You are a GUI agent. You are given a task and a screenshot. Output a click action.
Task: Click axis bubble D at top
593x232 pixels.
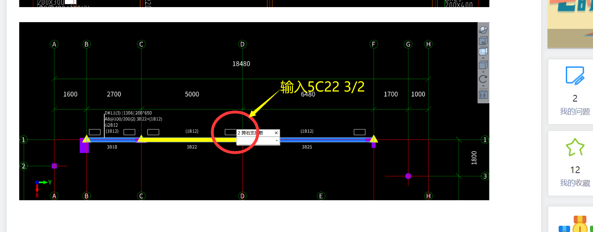[x=242, y=44]
